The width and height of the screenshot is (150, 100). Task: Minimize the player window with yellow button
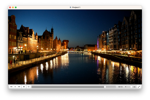13,7
